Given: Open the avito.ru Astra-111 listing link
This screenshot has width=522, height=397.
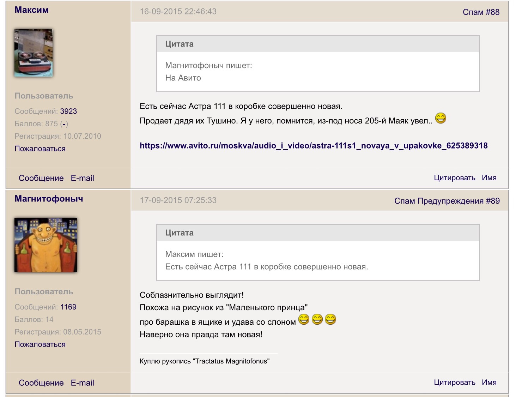Looking at the screenshot, I should (313, 146).
